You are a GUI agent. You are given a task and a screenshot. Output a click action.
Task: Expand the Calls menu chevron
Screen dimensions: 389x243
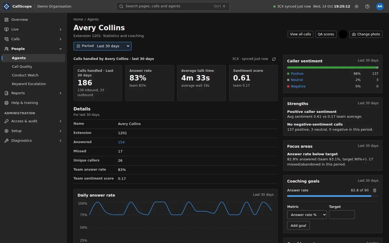tap(61, 39)
